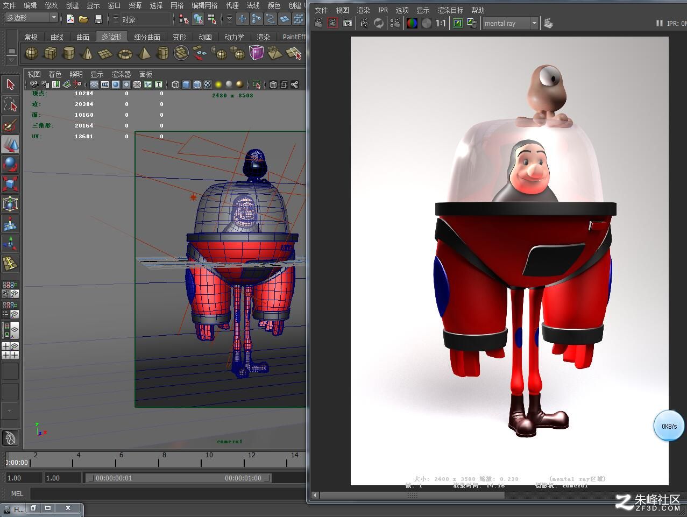The width and height of the screenshot is (687, 517).
Task: Open the 帮助 menu in Render View
Action: (478, 10)
